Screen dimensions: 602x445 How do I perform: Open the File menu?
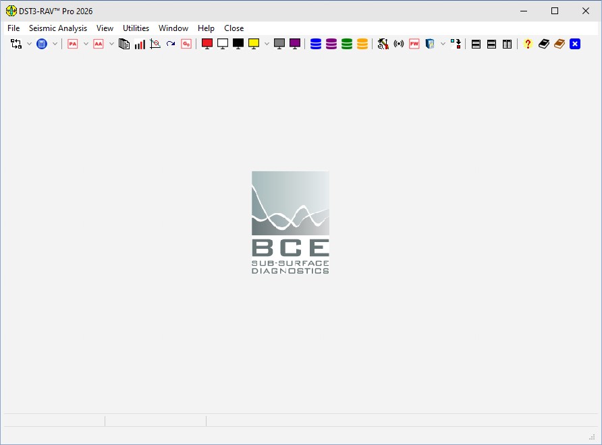tap(13, 28)
